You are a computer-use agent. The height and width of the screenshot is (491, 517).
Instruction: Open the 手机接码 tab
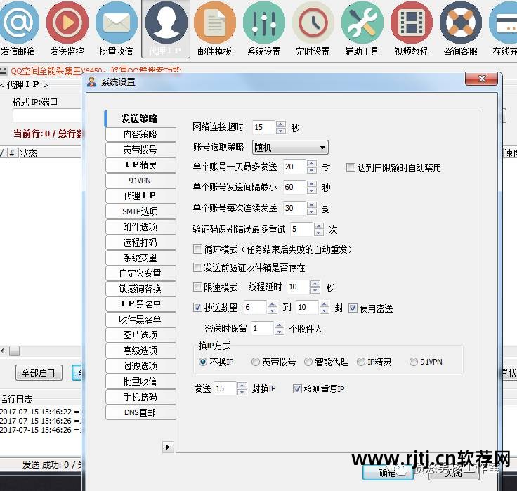(140, 397)
